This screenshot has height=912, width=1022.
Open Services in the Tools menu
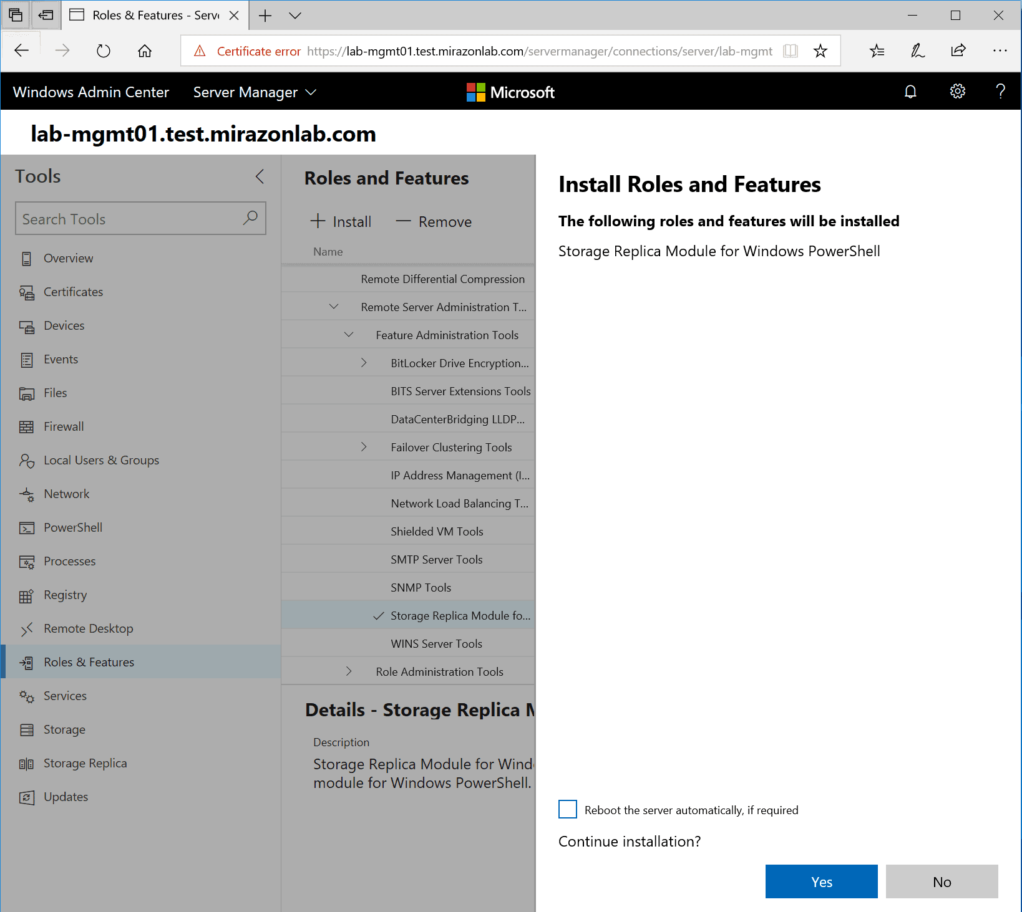pos(65,696)
